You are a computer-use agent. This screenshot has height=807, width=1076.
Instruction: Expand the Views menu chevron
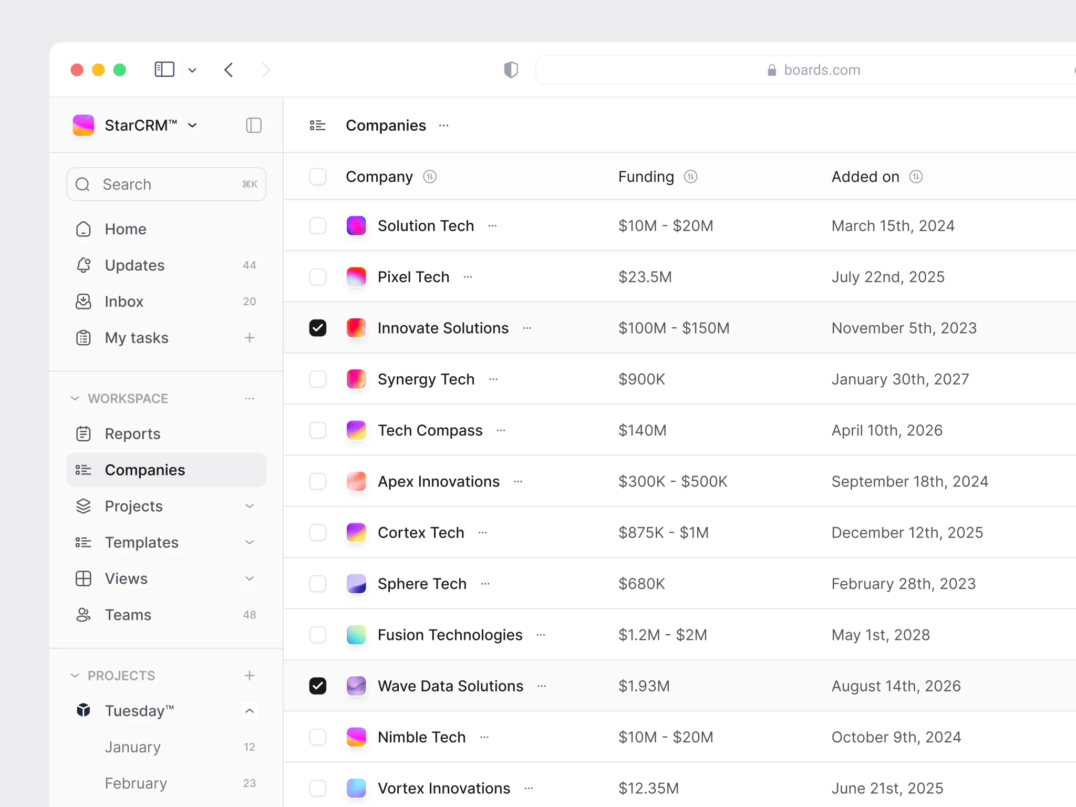click(x=250, y=578)
